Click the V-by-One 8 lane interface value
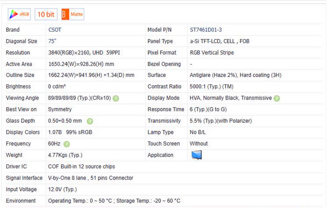 click(x=90, y=178)
